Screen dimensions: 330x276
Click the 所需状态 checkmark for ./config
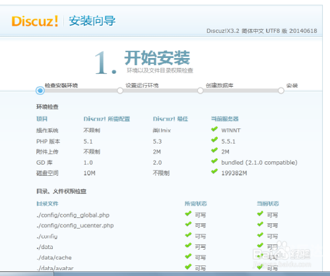pyautogui.click(x=188, y=235)
